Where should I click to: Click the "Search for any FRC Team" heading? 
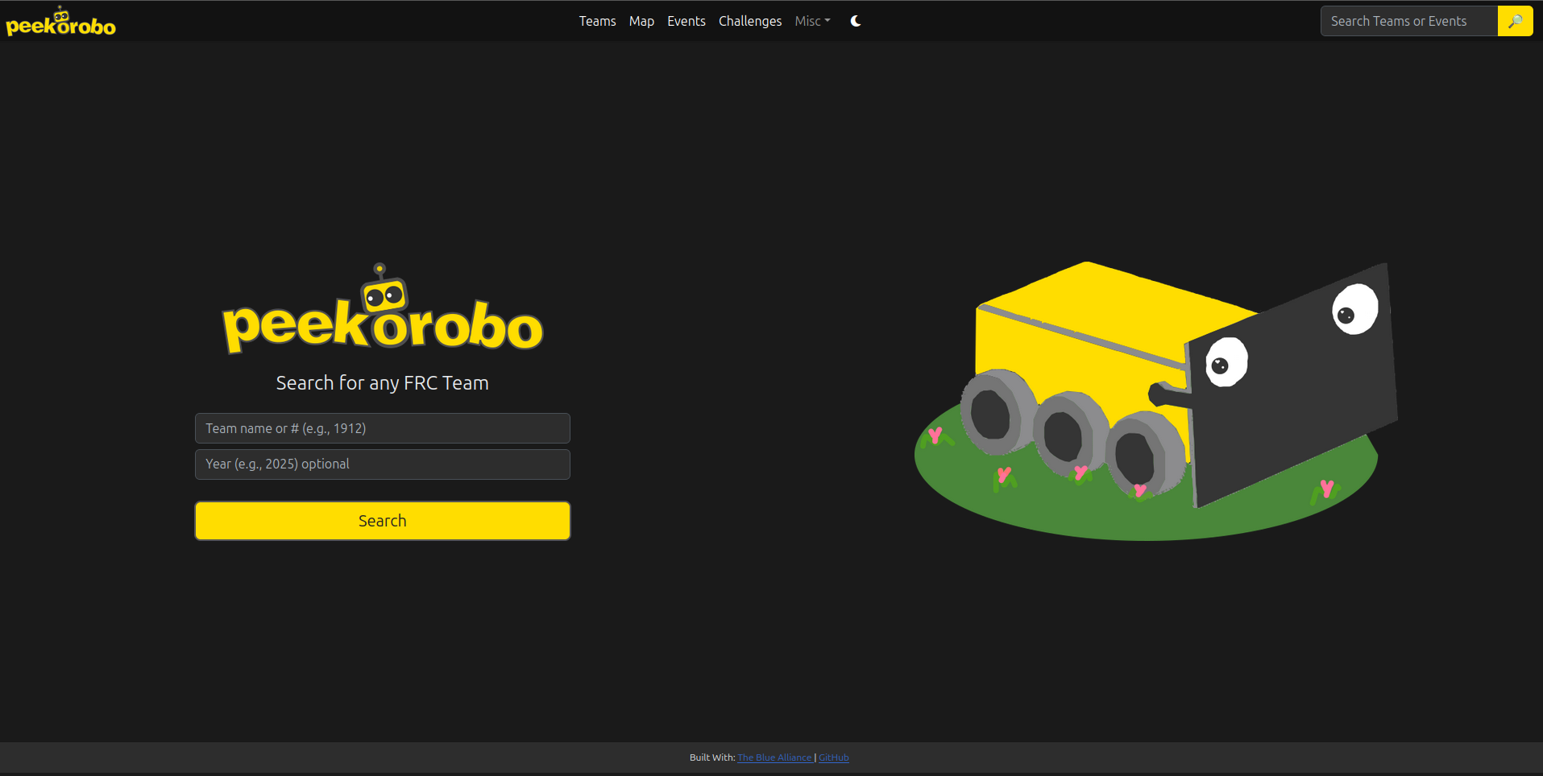(383, 383)
